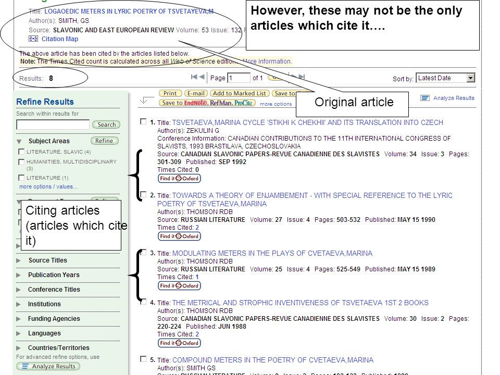Image resolution: width=500 pixels, height=375 pixels.
Task: Click author Smith, GS of original article
Action: (x=73, y=21)
